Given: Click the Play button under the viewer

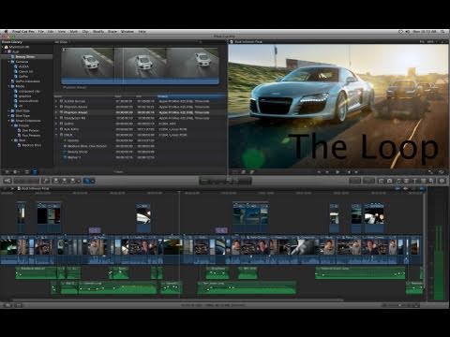Looking at the screenshot, I should [337, 172].
